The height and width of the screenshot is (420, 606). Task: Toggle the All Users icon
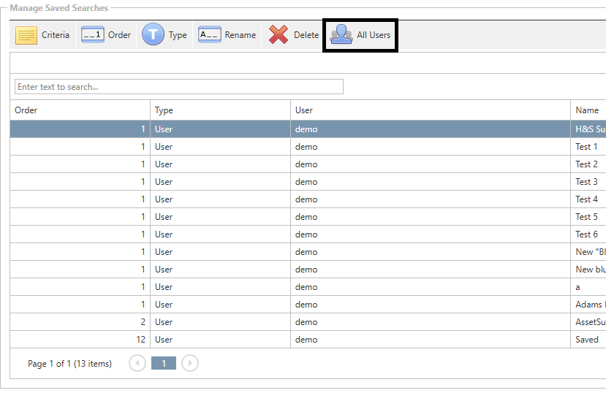(x=341, y=35)
